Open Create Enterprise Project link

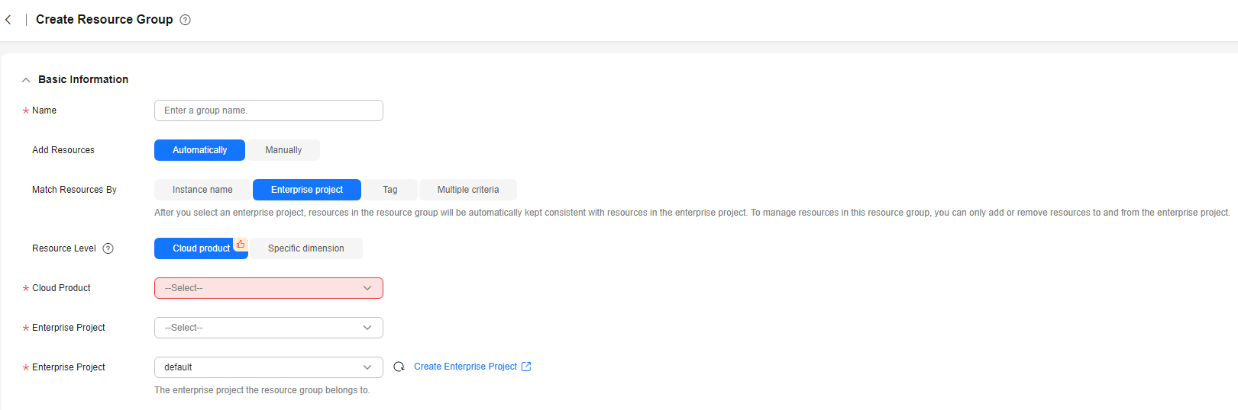click(x=466, y=367)
